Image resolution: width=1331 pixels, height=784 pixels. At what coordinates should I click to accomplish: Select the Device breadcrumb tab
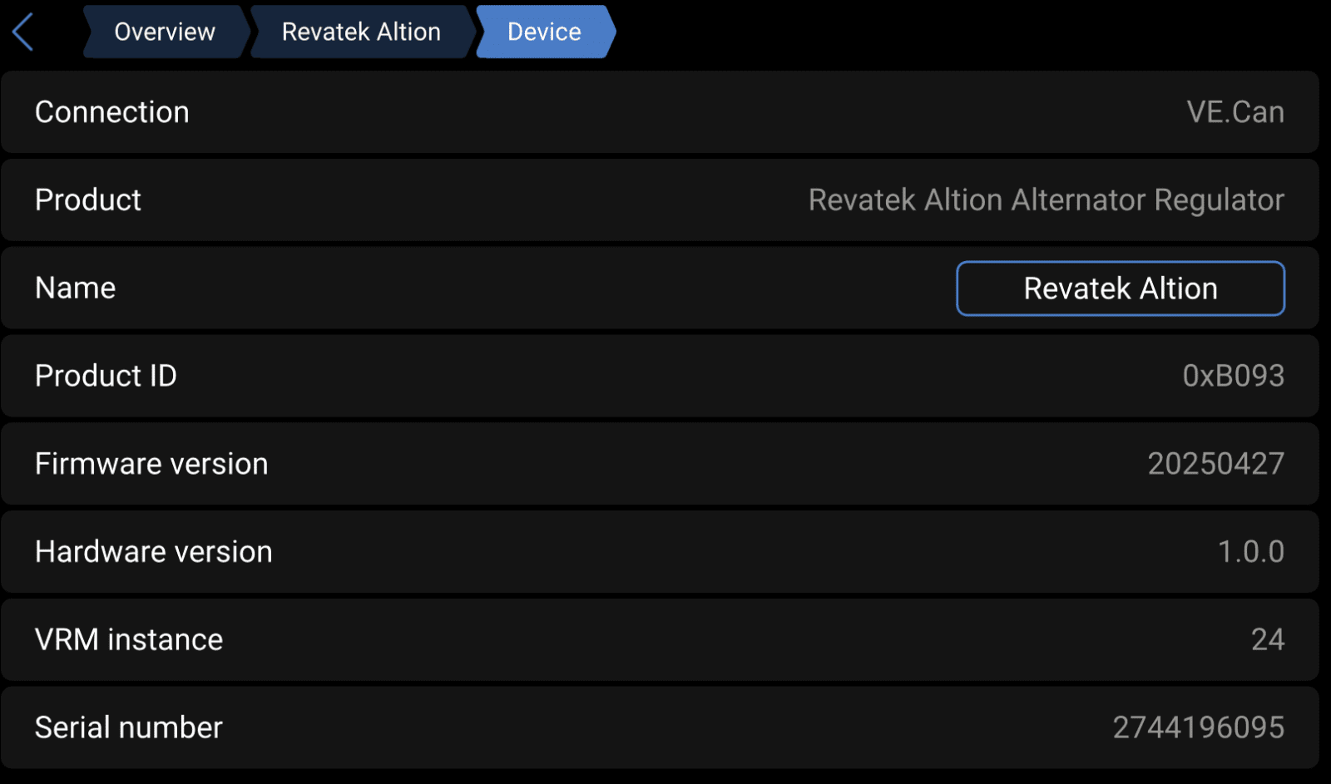pyautogui.click(x=545, y=32)
